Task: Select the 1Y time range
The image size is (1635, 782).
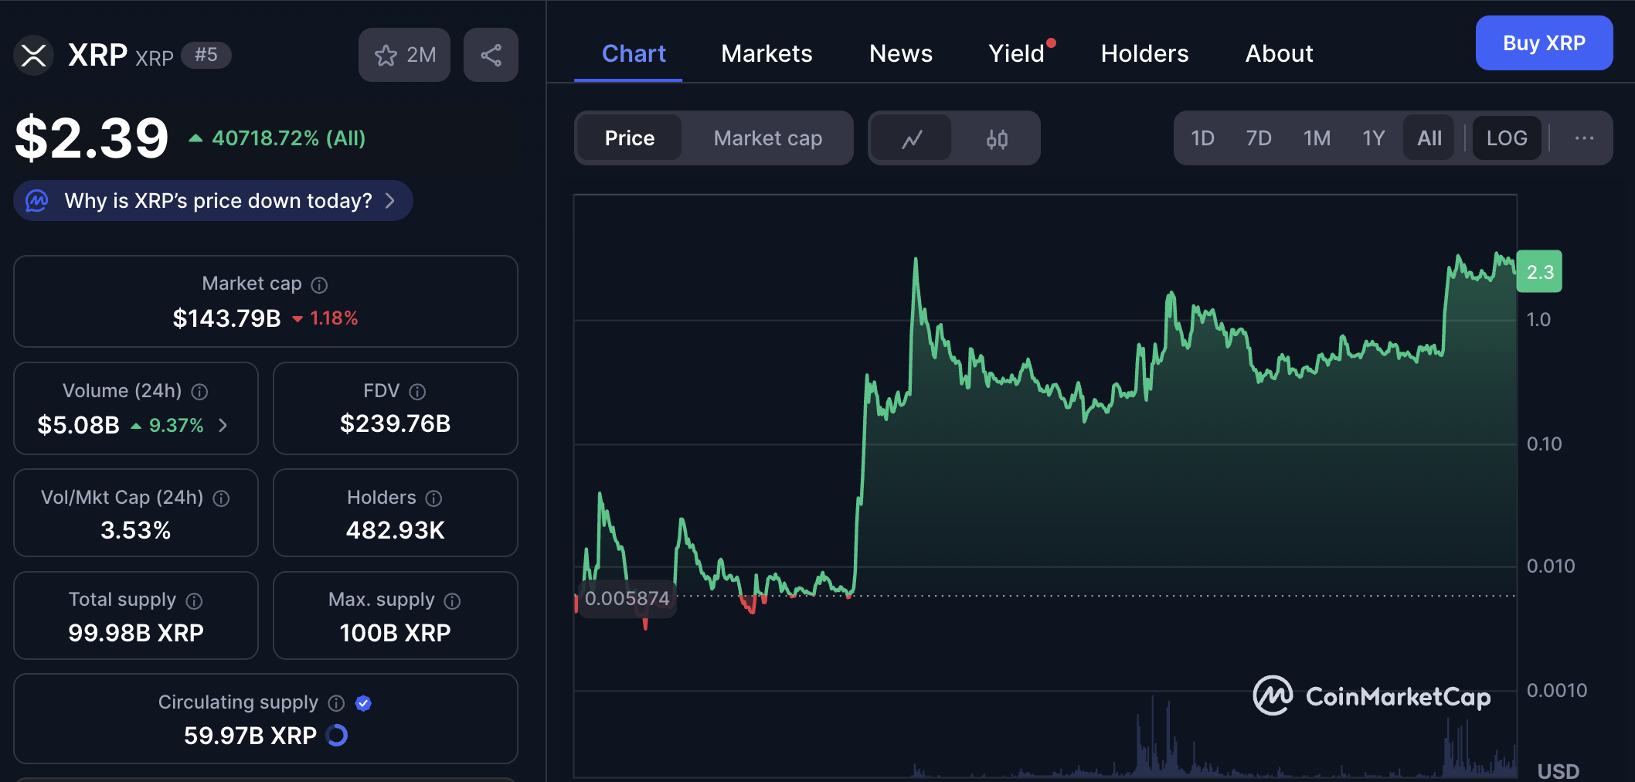Action: pos(1373,138)
